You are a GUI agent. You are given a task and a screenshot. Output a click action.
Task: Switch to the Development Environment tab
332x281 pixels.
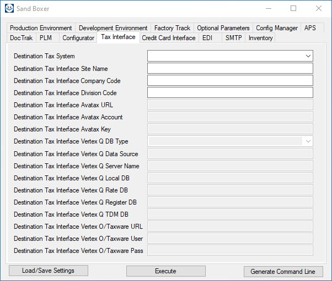113,28
